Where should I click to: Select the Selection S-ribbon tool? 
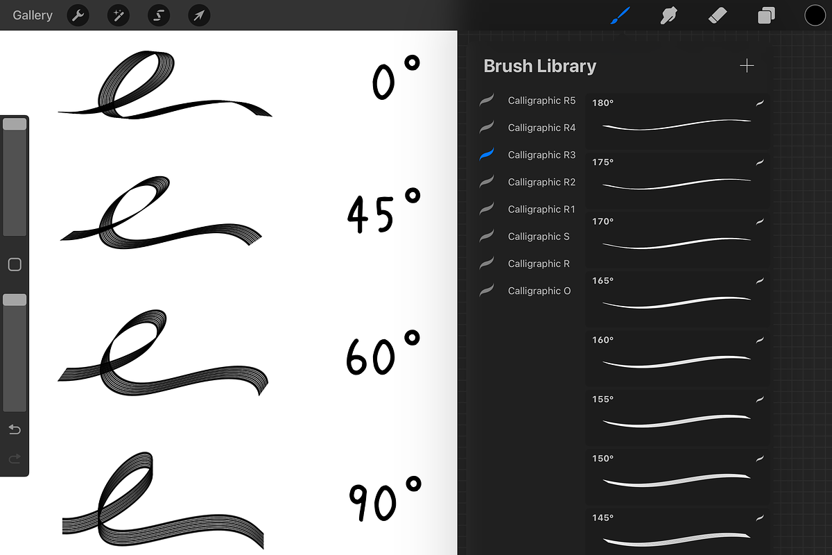pos(159,15)
